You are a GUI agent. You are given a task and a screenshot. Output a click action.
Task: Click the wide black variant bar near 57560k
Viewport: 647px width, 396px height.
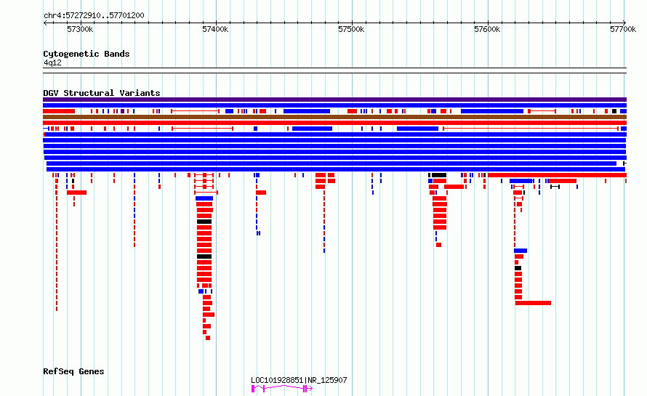point(439,175)
